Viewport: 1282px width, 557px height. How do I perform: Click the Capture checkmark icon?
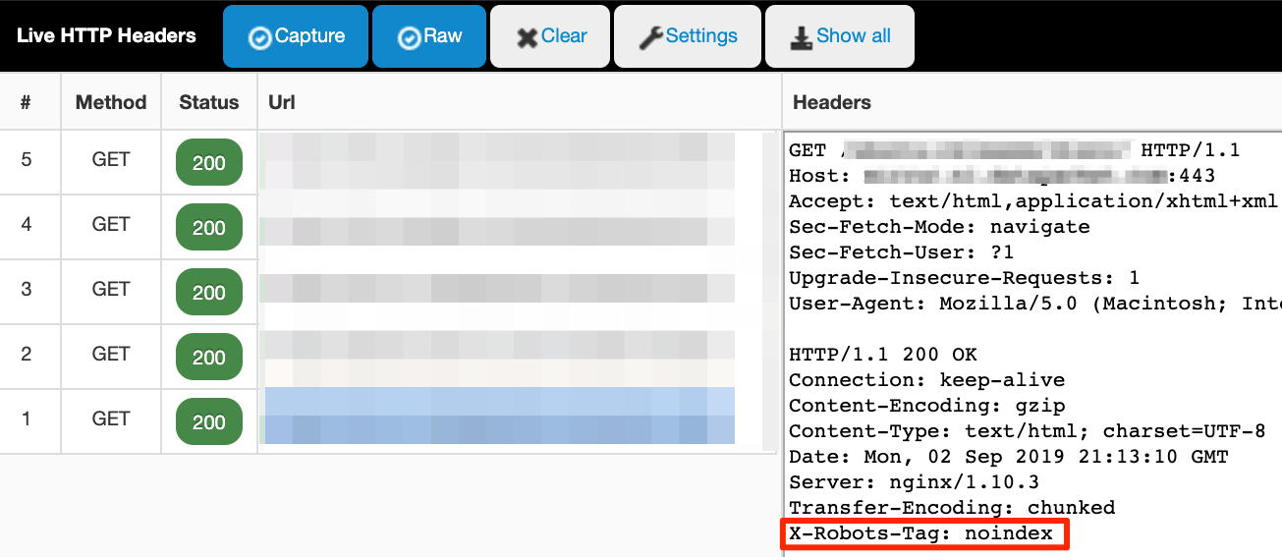point(260,37)
